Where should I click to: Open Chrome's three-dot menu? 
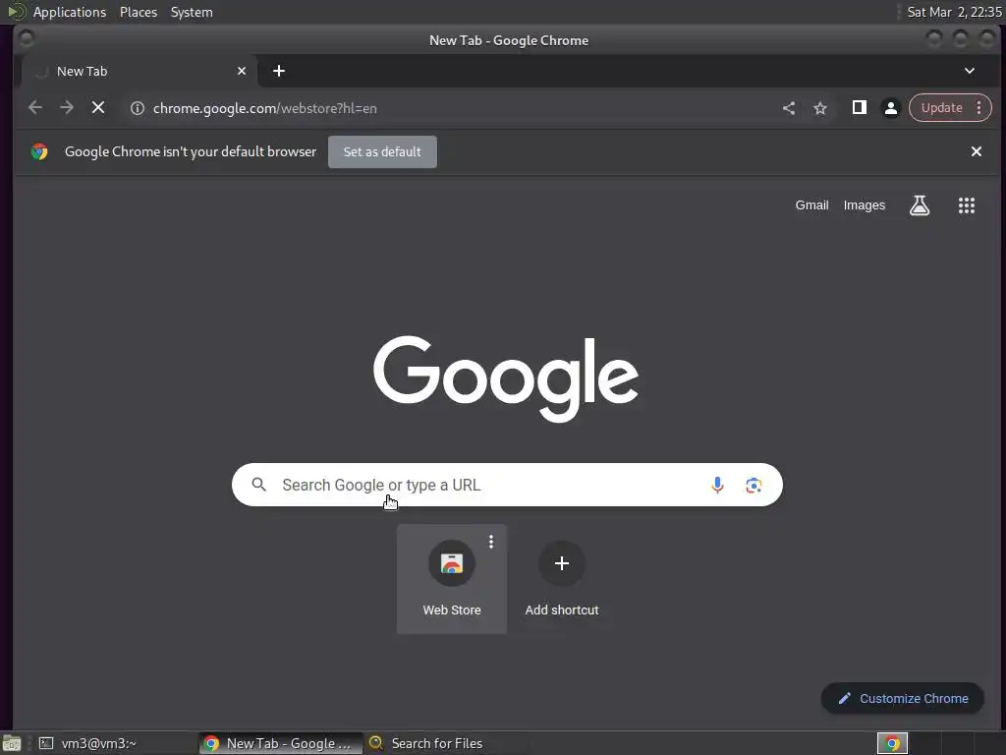[x=979, y=108]
